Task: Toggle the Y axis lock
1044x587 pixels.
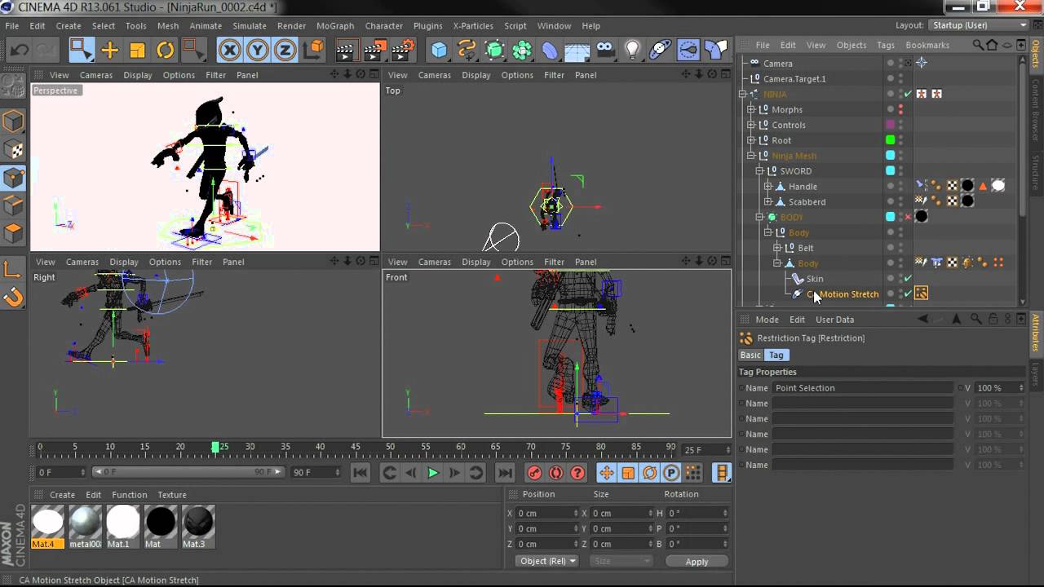Action: pyautogui.click(x=258, y=51)
